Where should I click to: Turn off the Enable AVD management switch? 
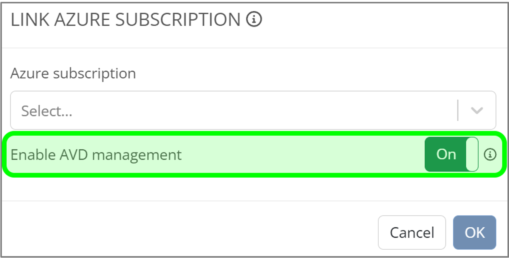451,154
